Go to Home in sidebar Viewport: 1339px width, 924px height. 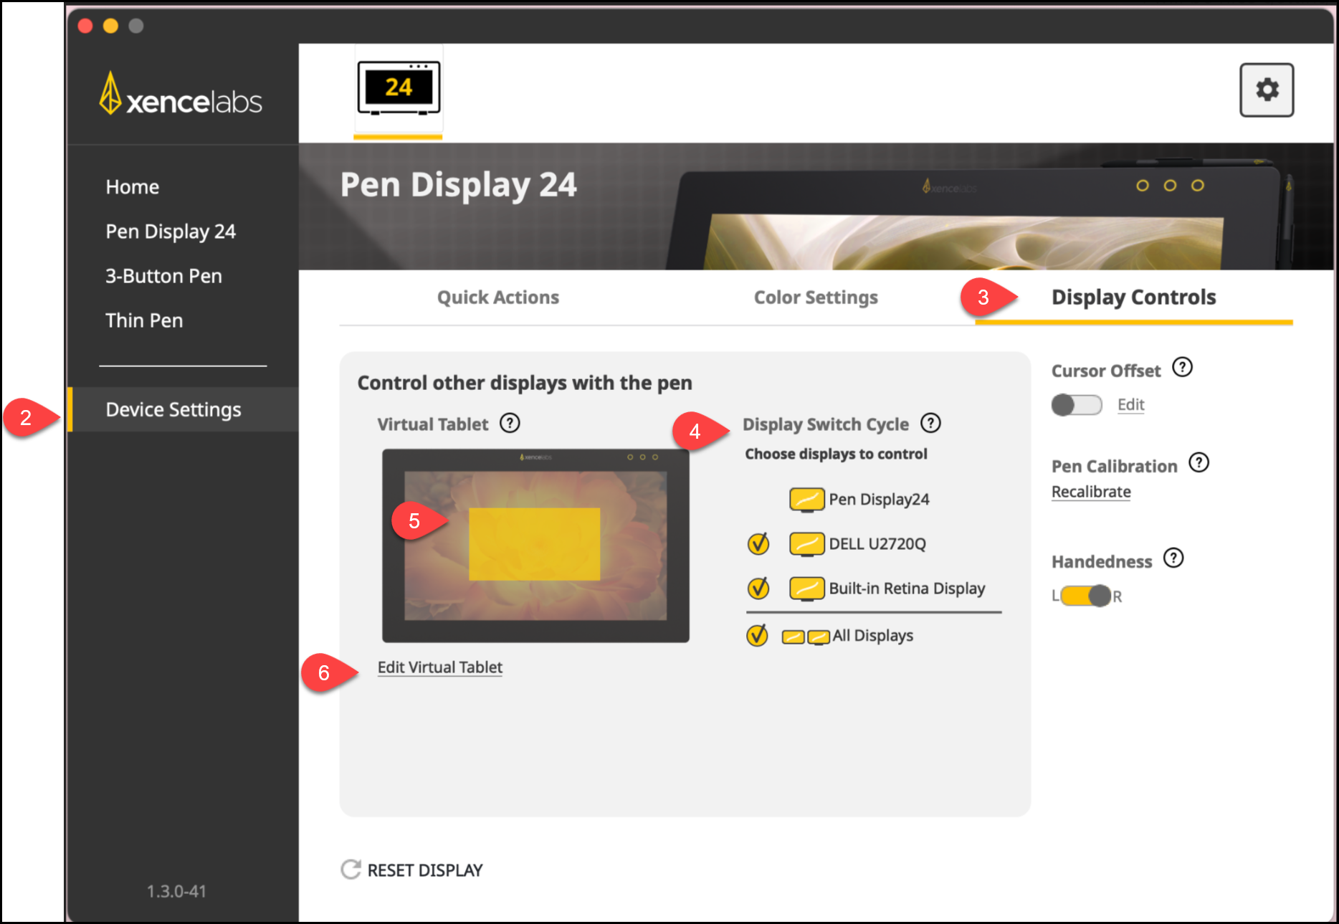pos(133,187)
